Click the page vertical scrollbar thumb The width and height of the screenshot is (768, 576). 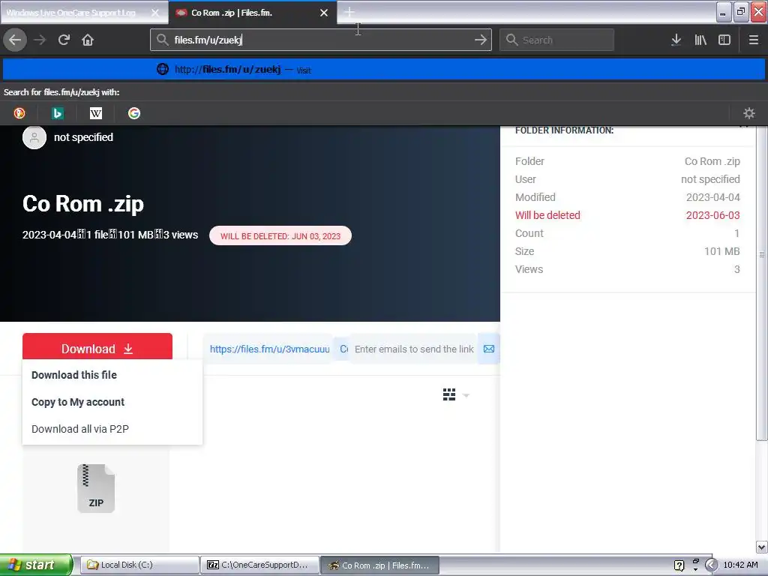click(x=762, y=283)
